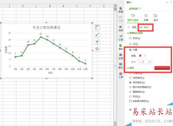
Task: Select column N header
Action: 63,6
